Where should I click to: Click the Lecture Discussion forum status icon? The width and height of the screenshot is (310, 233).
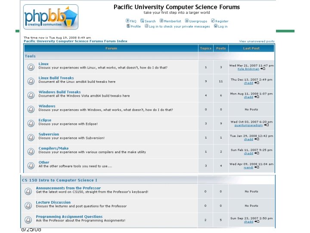point(28,206)
